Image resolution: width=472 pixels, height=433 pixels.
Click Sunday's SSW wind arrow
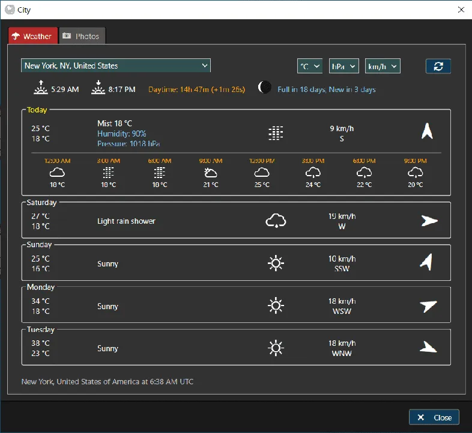click(426, 262)
